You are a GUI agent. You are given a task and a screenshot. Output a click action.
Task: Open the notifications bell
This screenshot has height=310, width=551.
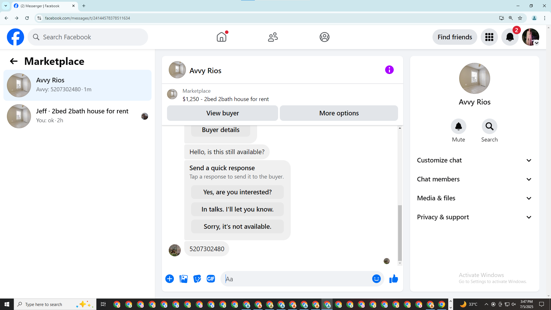coord(510,37)
